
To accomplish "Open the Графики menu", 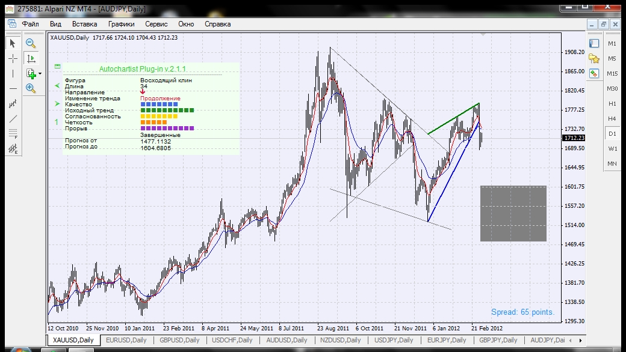I will 122,24.
